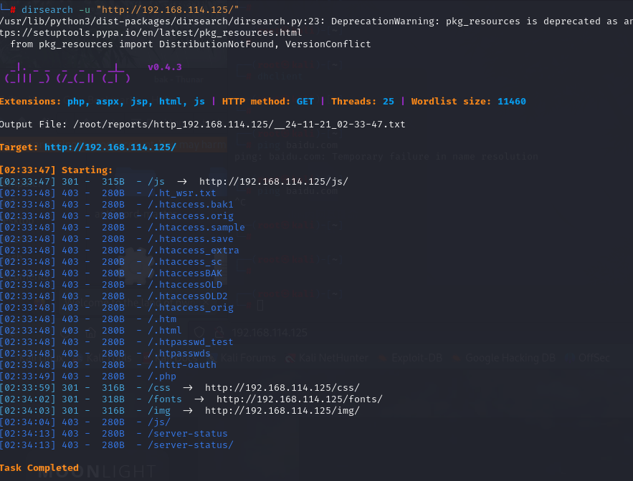Click the Task Completed message
633x481 pixels.
click(39, 467)
